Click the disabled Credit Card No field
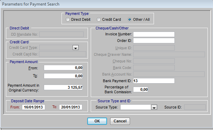 pyautogui.click(x=63, y=54)
